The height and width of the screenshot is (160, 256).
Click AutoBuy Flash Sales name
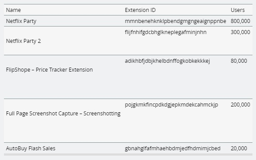click(x=31, y=149)
